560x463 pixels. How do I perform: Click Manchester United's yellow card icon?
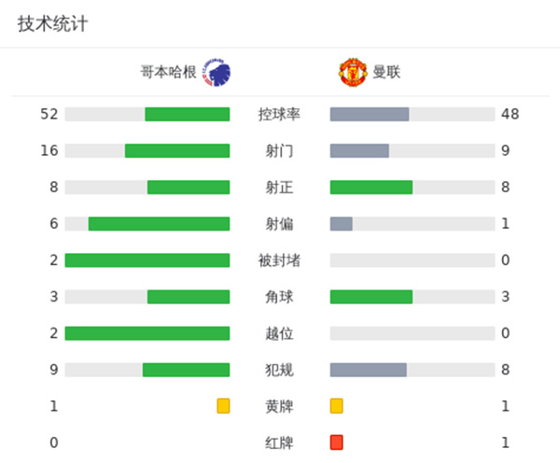pos(336,406)
